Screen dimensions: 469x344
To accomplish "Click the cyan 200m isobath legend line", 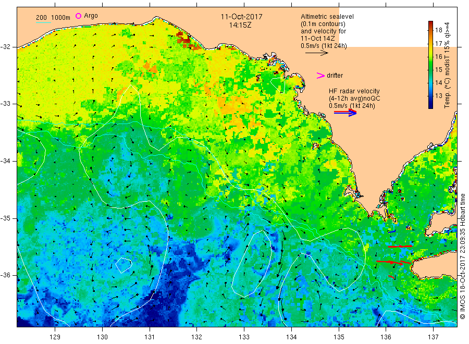I will pos(43,22).
